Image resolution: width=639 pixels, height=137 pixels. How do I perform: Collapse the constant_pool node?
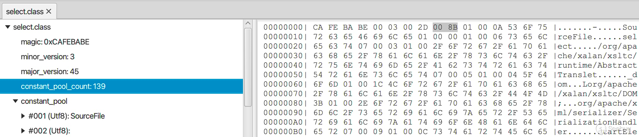pos(16,101)
